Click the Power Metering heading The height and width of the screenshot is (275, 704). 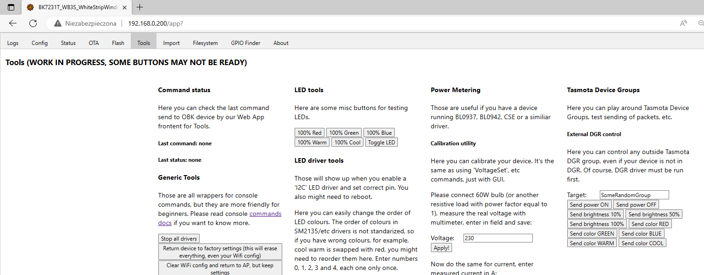[x=456, y=90]
